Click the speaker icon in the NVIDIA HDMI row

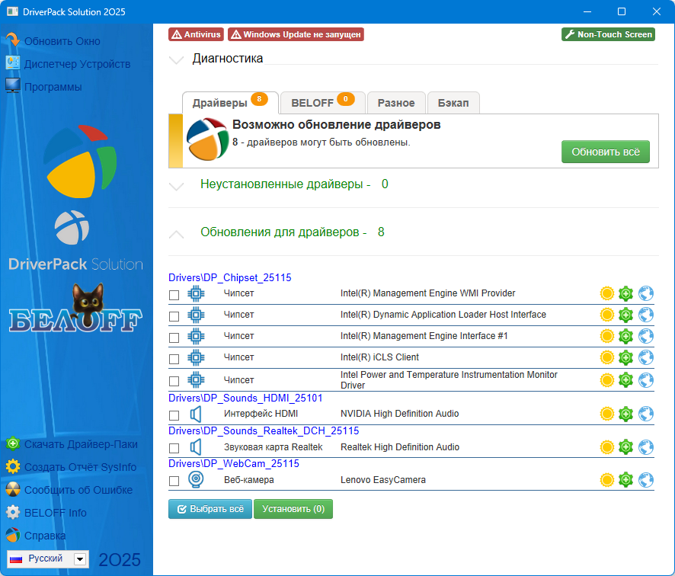point(196,414)
